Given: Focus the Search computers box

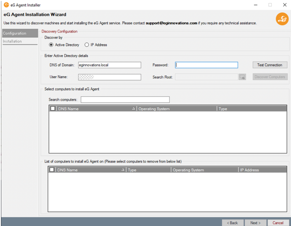Looking at the screenshot, I should (125, 99).
